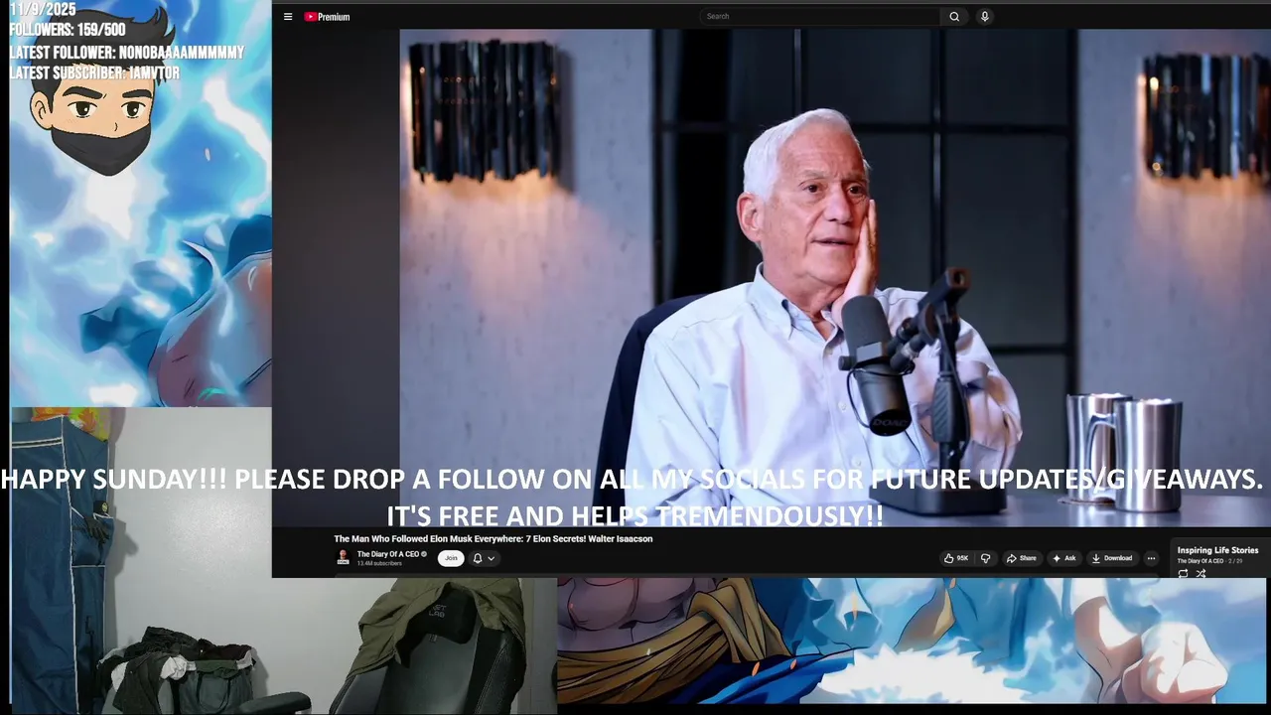Open Inspiring Life Stories playlist title

[x=1217, y=550]
